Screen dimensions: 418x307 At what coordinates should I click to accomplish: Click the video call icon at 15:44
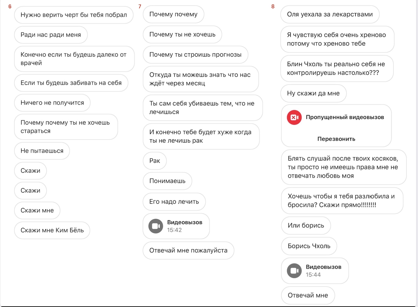click(294, 271)
